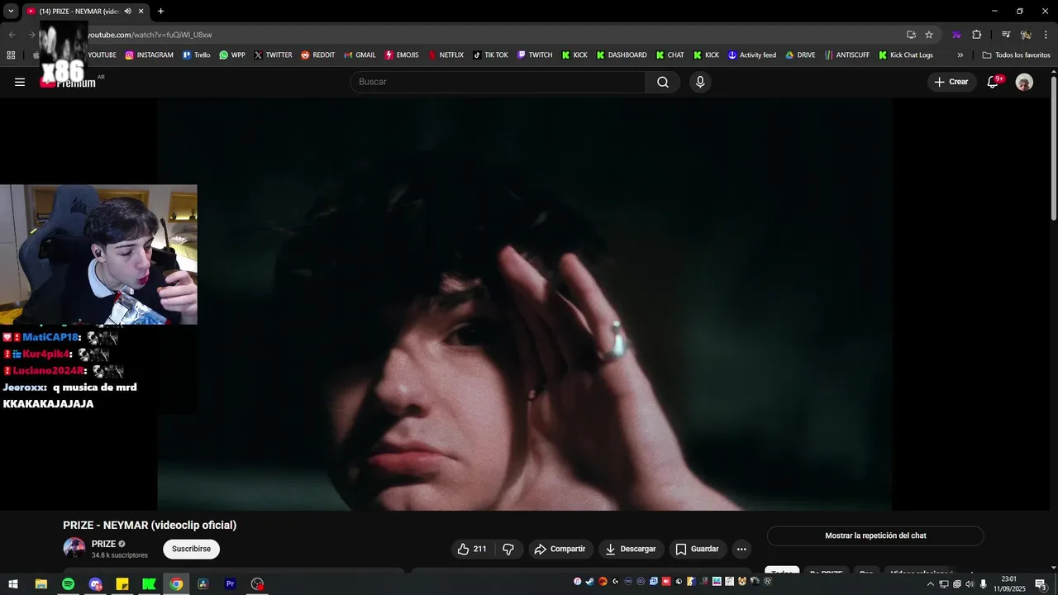Viewport: 1058px width, 595px height.
Task: Open the tab search dropdown chevron
Action: click(11, 11)
